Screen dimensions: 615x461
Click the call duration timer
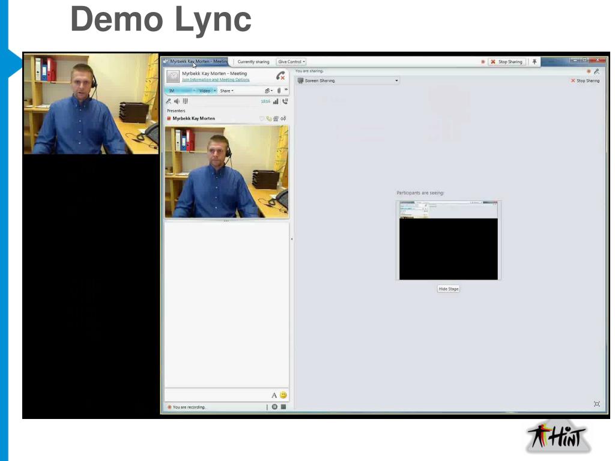pos(265,101)
